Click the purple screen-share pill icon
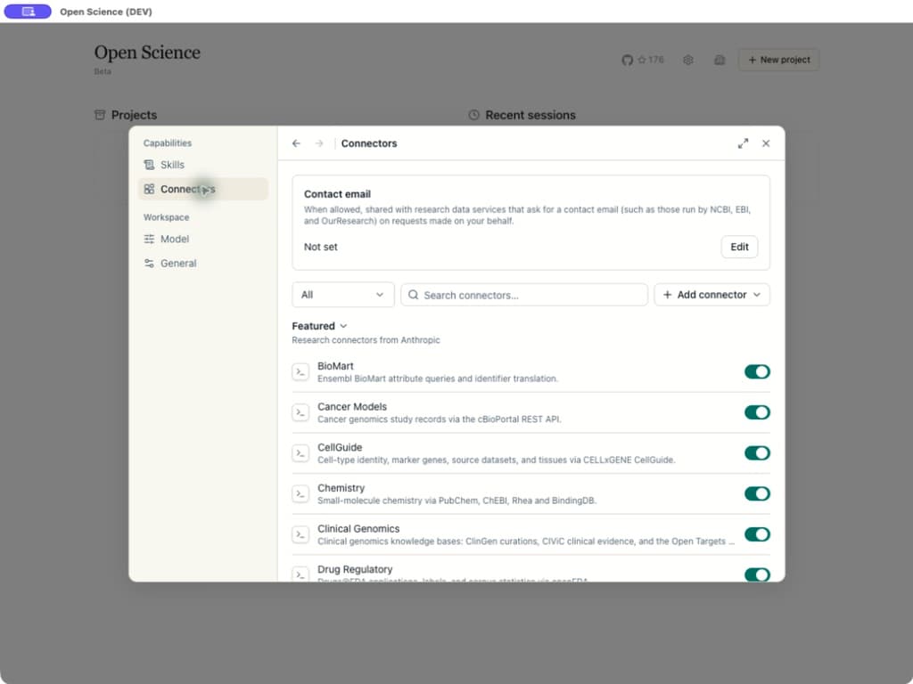 click(x=28, y=12)
